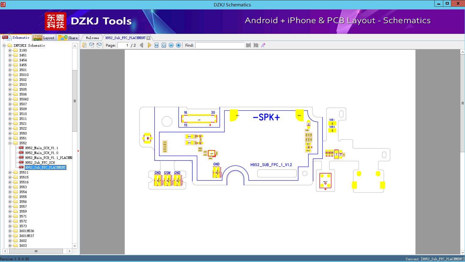Collapse the INFINIX Schematic root node

coord(4,45)
